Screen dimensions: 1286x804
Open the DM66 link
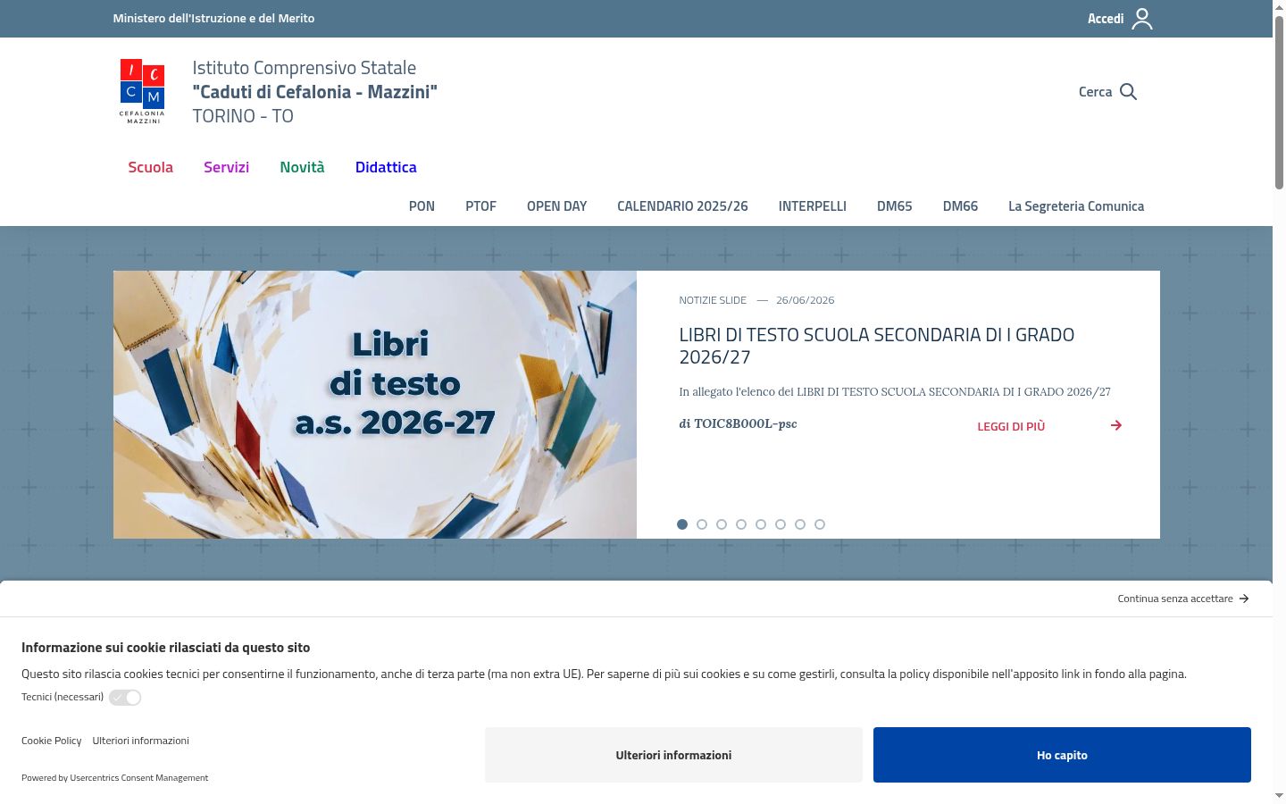[x=960, y=206]
